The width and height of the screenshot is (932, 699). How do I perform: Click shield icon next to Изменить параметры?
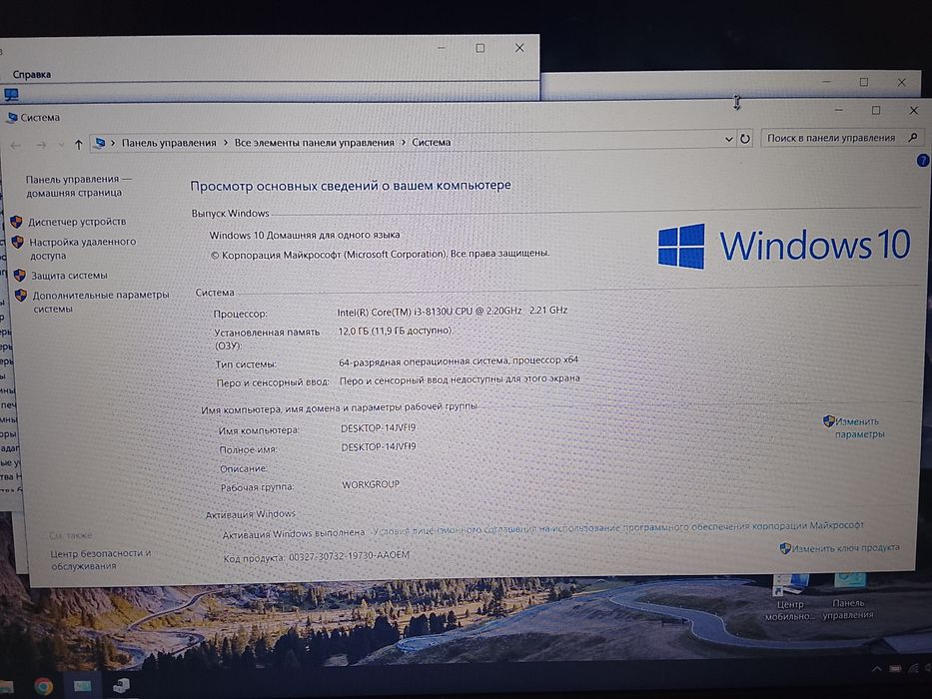[828, 420]
